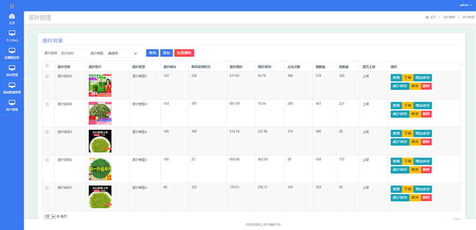Screen dimensions: 476x230
Task: Click the 添加 button to add tea
Action: [x=166, y=53]
